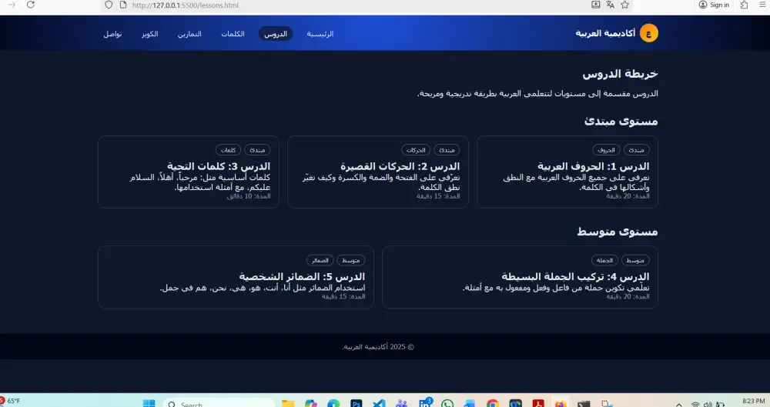This screenshot has height=407, width=770.
Task: Click the page info document icon
Action: 123,5
